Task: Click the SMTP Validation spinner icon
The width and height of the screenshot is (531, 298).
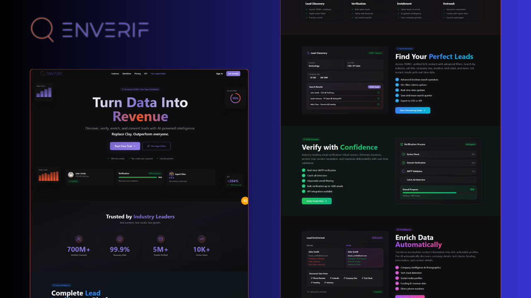Action: 403,171
